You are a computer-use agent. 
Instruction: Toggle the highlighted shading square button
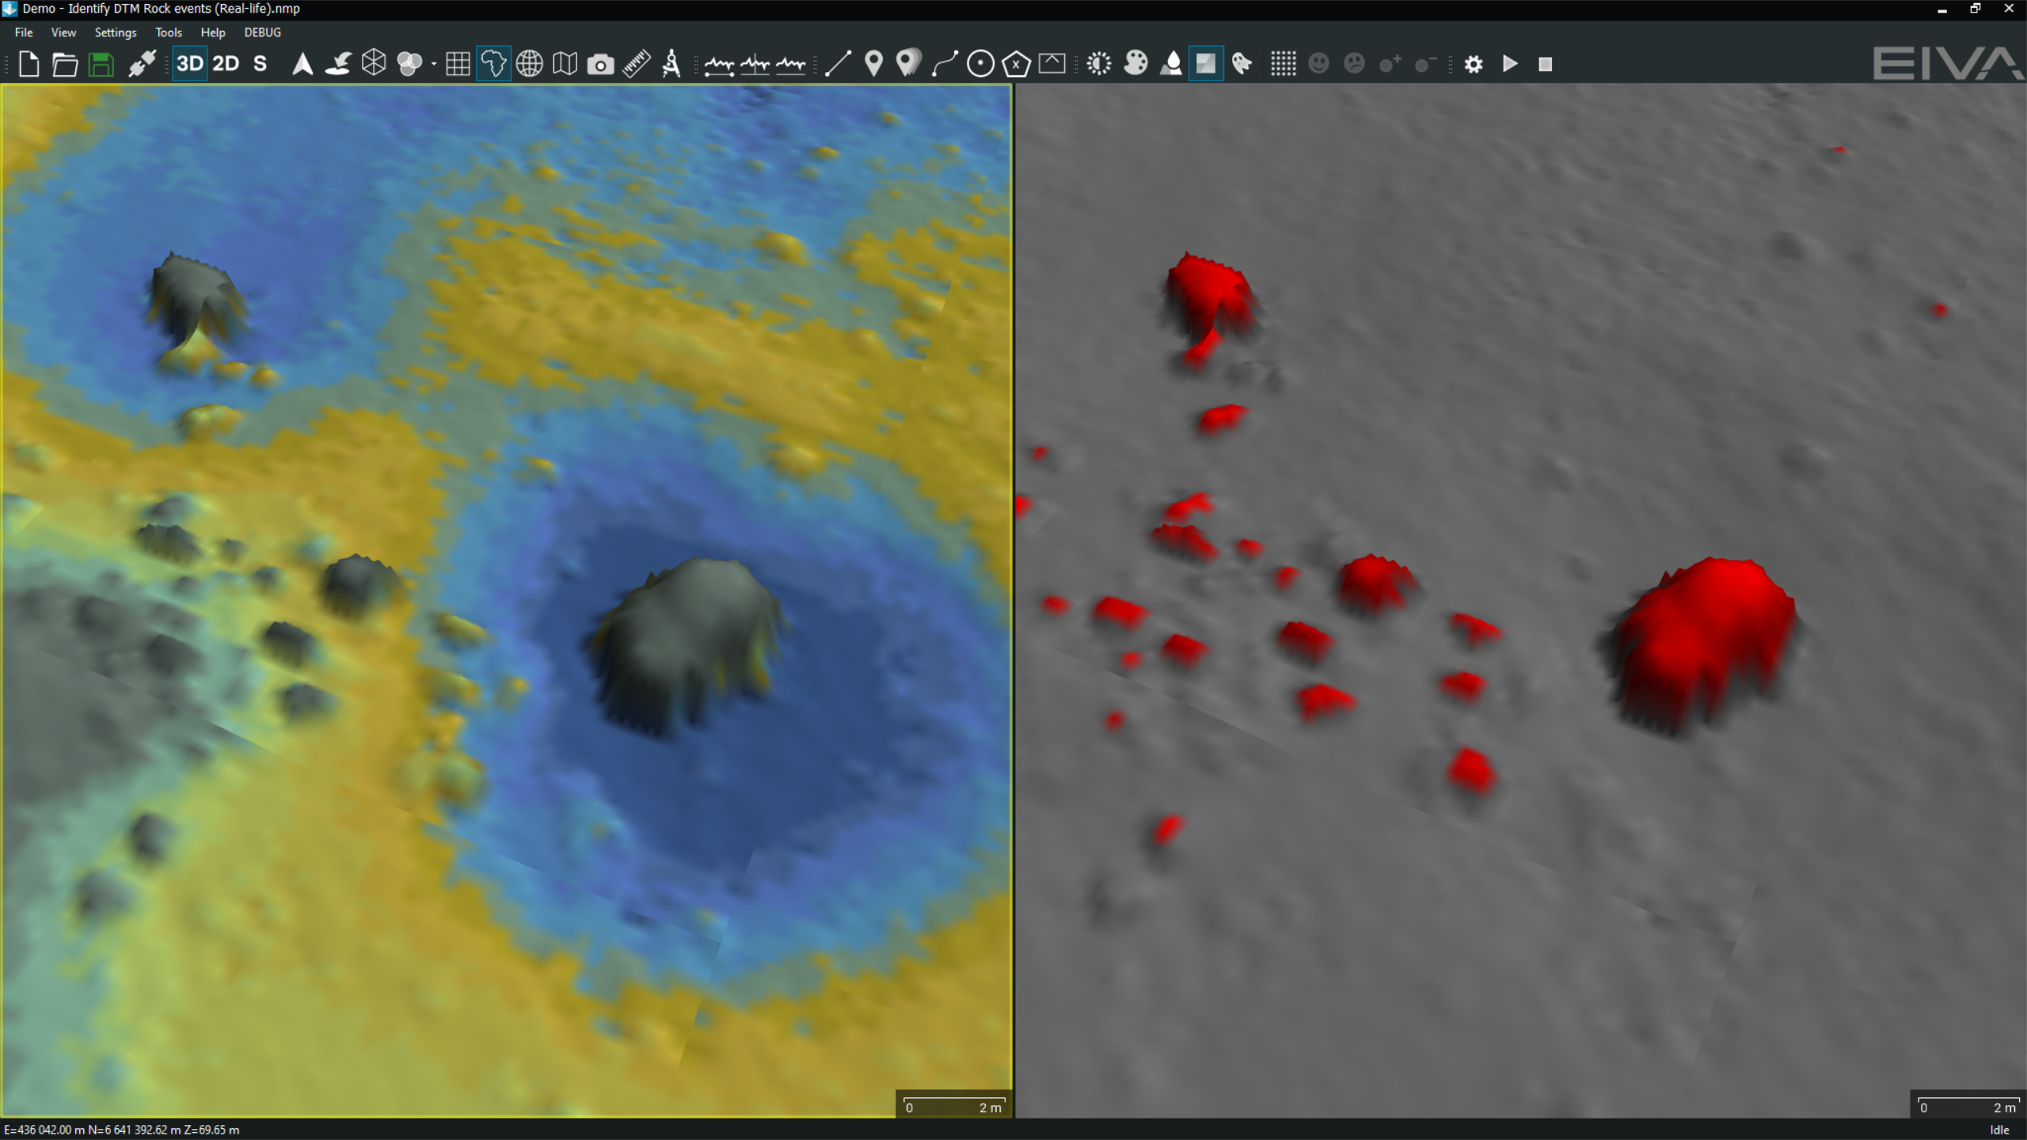tap(1205, 64)
